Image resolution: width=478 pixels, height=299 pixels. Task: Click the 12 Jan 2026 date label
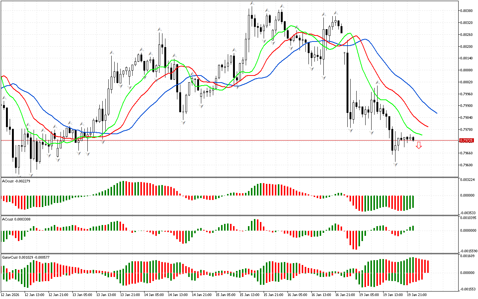click(10, 295)
